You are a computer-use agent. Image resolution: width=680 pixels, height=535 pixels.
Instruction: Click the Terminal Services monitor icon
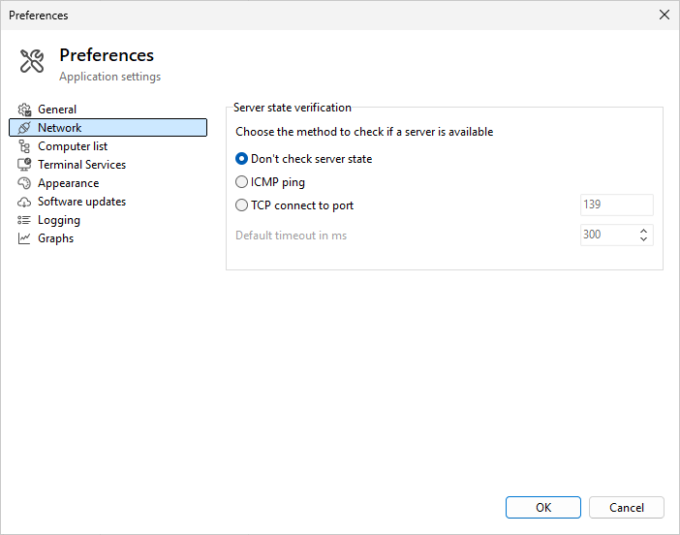[x=24, y=165]
